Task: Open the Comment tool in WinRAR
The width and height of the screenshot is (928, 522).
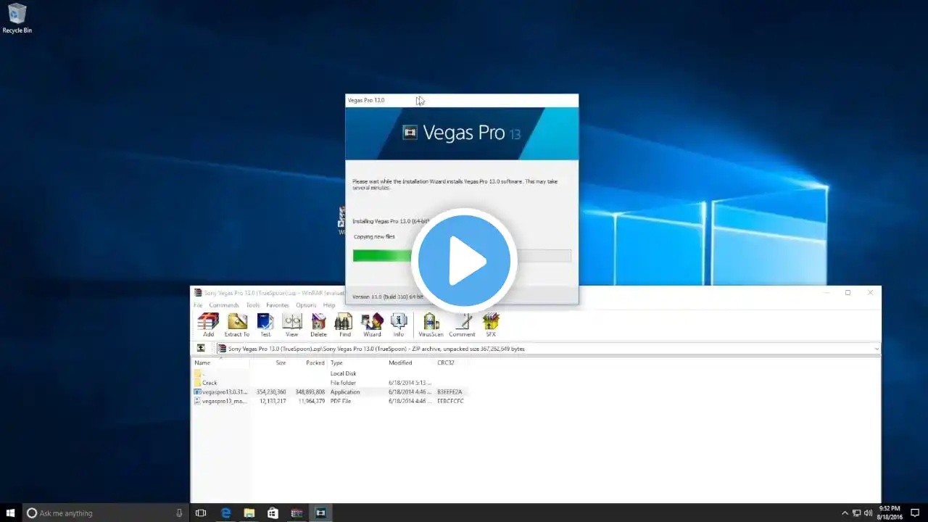Action: click(462, 325)
